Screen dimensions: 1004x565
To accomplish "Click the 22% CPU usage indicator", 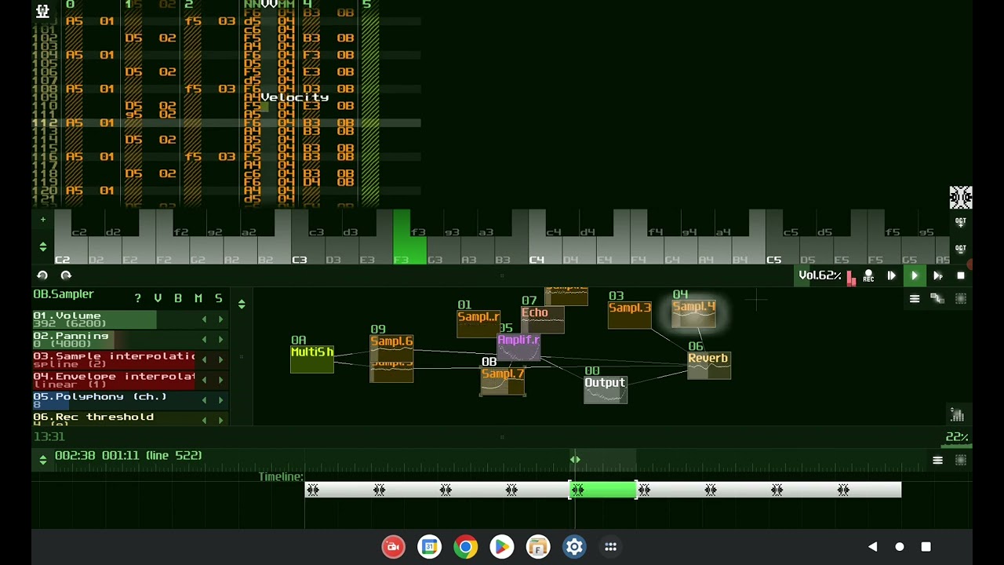I will point(957,437).
